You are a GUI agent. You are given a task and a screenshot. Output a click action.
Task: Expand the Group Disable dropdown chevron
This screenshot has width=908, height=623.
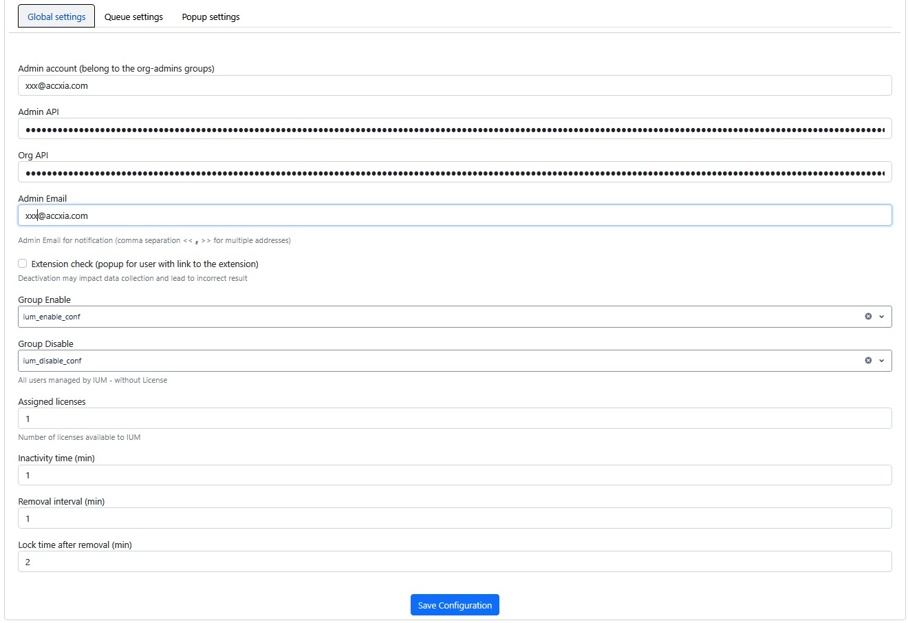coord(881,361)
